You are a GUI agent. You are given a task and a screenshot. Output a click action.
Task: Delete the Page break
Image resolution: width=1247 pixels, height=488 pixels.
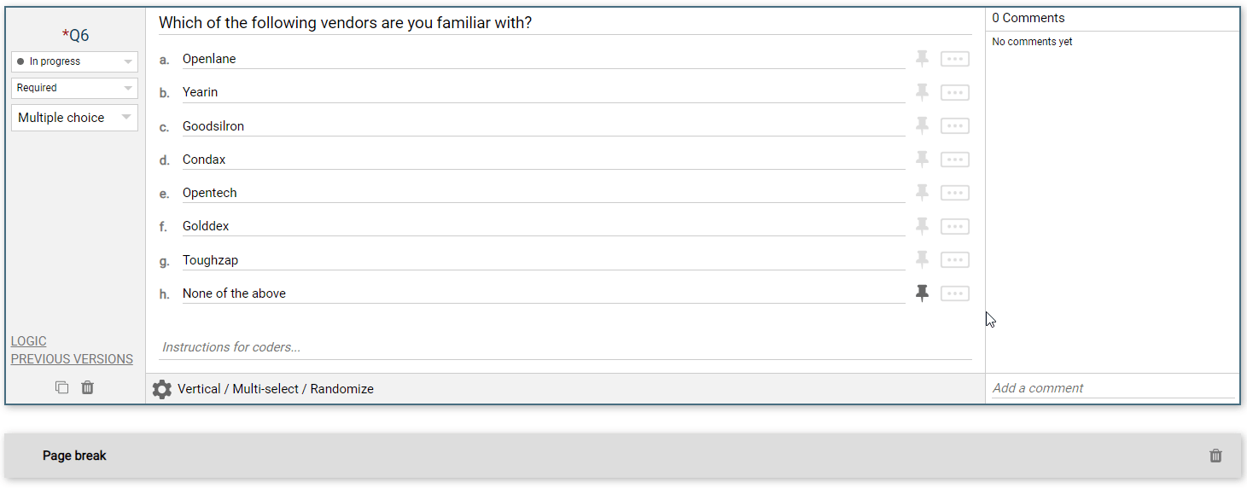[1215, 456]
